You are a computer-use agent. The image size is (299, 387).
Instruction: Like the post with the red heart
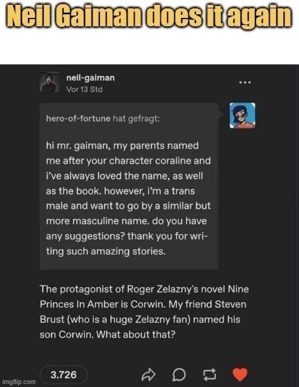click(240, 374)
